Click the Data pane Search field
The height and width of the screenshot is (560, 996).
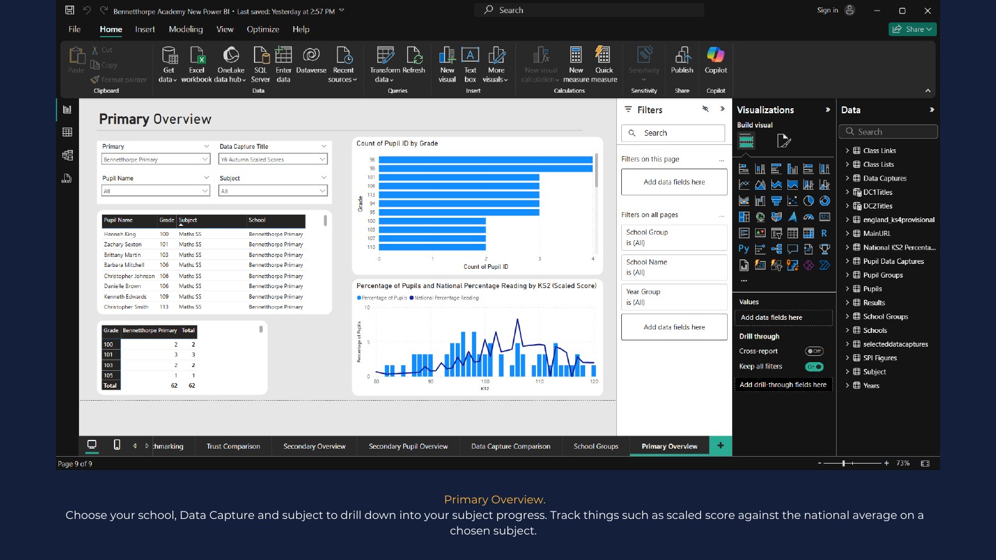(x=888, y=132)
